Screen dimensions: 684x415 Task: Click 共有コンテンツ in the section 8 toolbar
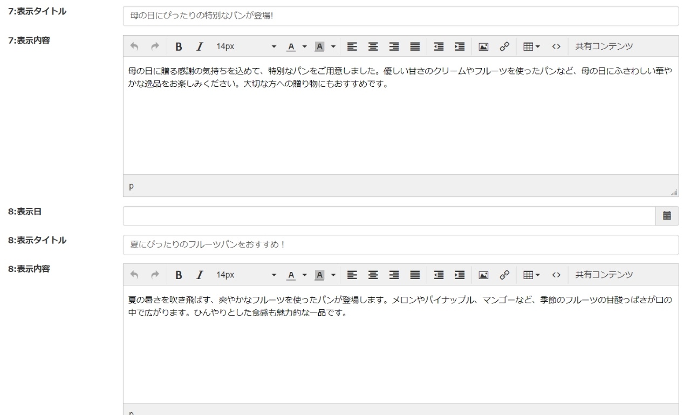pos(604,275)
